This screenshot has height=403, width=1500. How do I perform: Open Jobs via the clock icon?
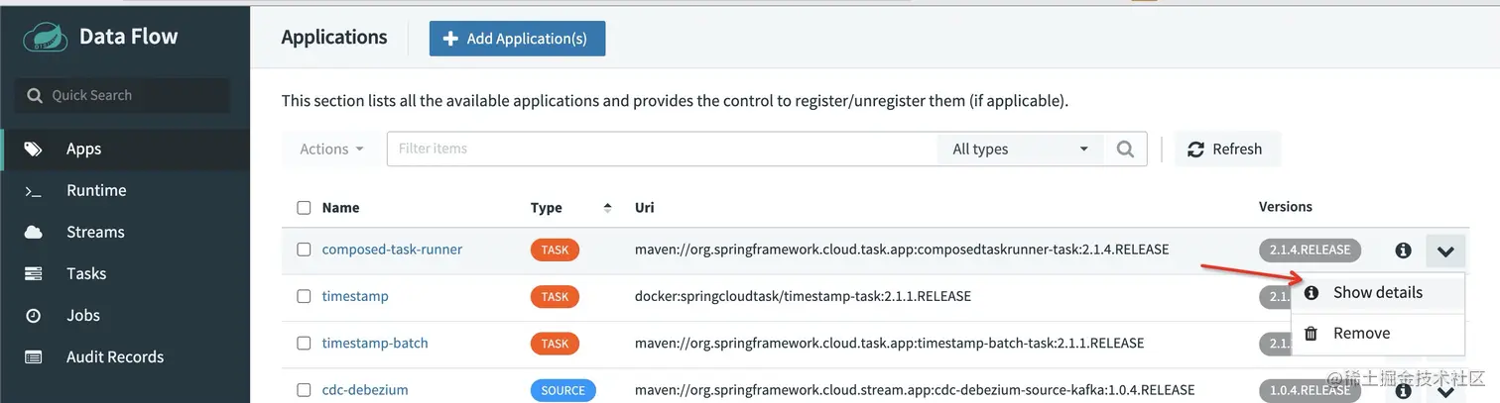tap(34, 316)
